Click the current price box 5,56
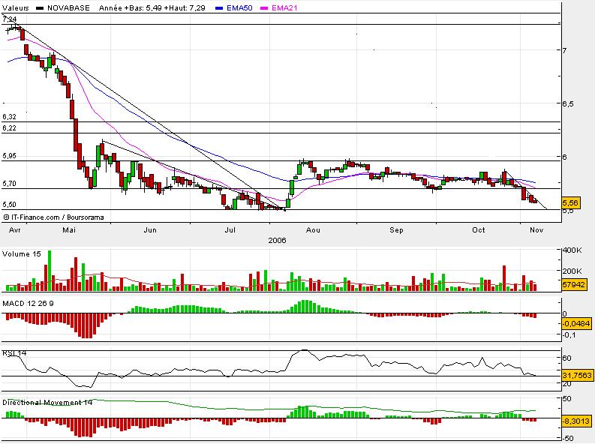Image resolution: width=595 pixels, height=444 pixels. pyautogui.click(x=570, y=202)
